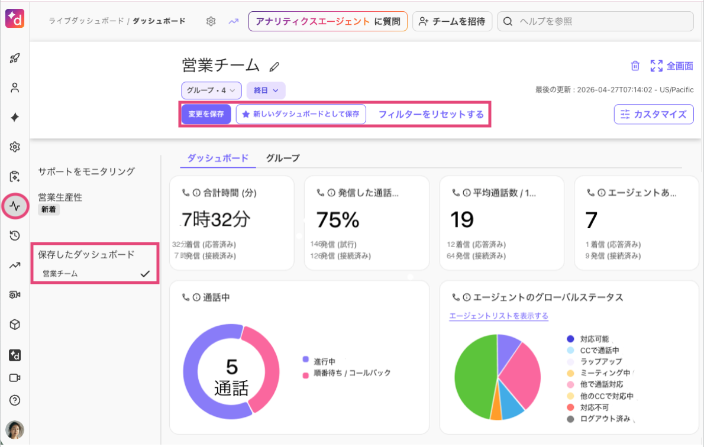Viewport: 704px width, 447px height.
Task: Open the camera settings sidebar icon
Action: pyautogui.click(x=15, y=295)
